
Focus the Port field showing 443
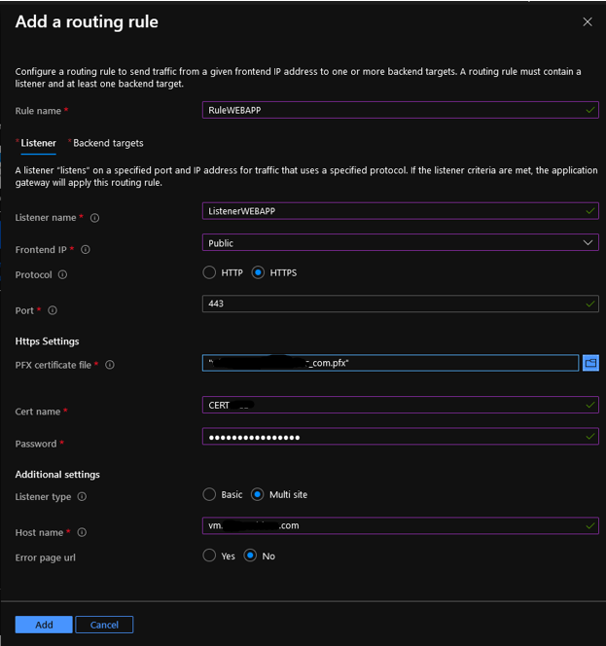401,304
